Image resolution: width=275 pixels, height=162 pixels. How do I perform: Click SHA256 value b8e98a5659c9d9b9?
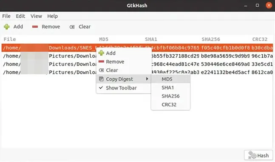225,56
